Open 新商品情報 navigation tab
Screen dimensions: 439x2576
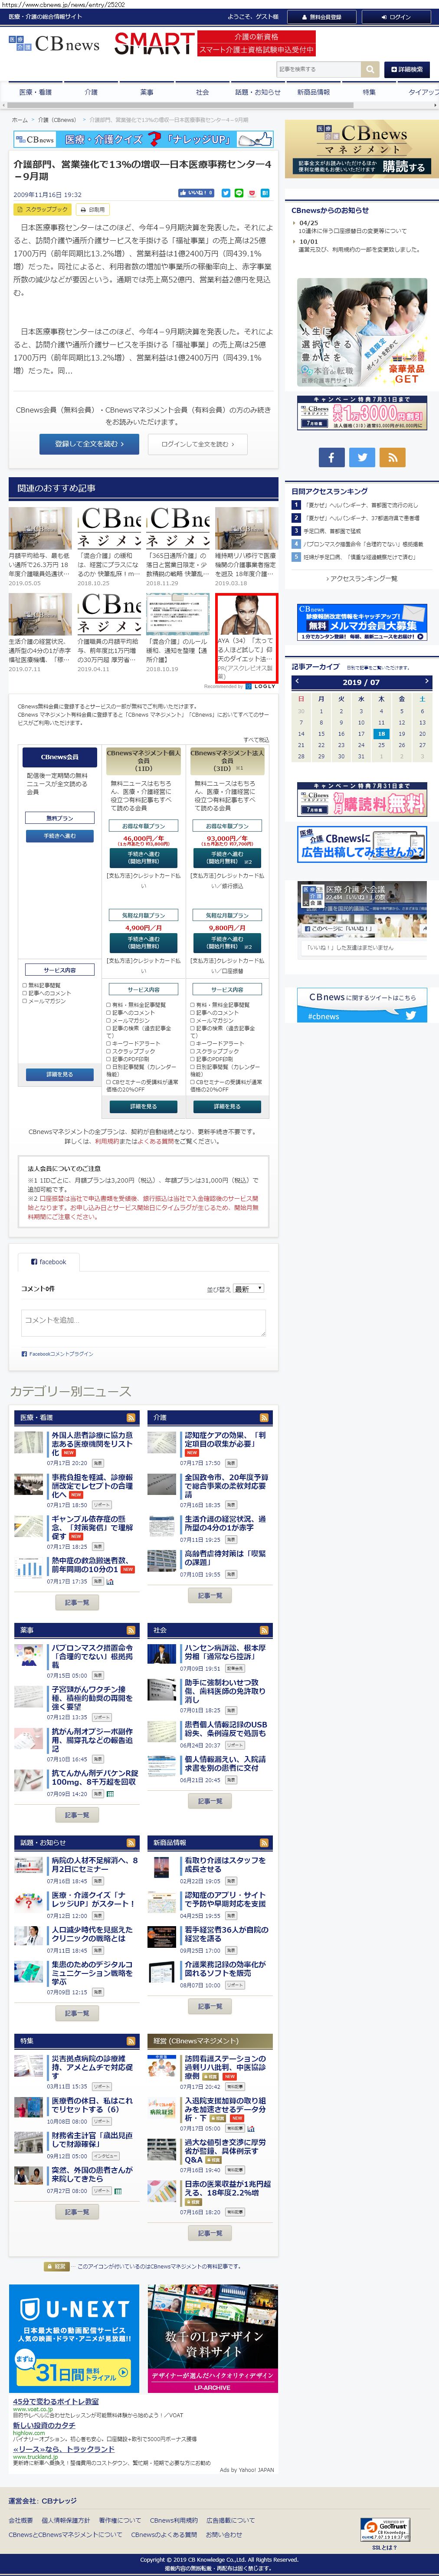[314, 92]
